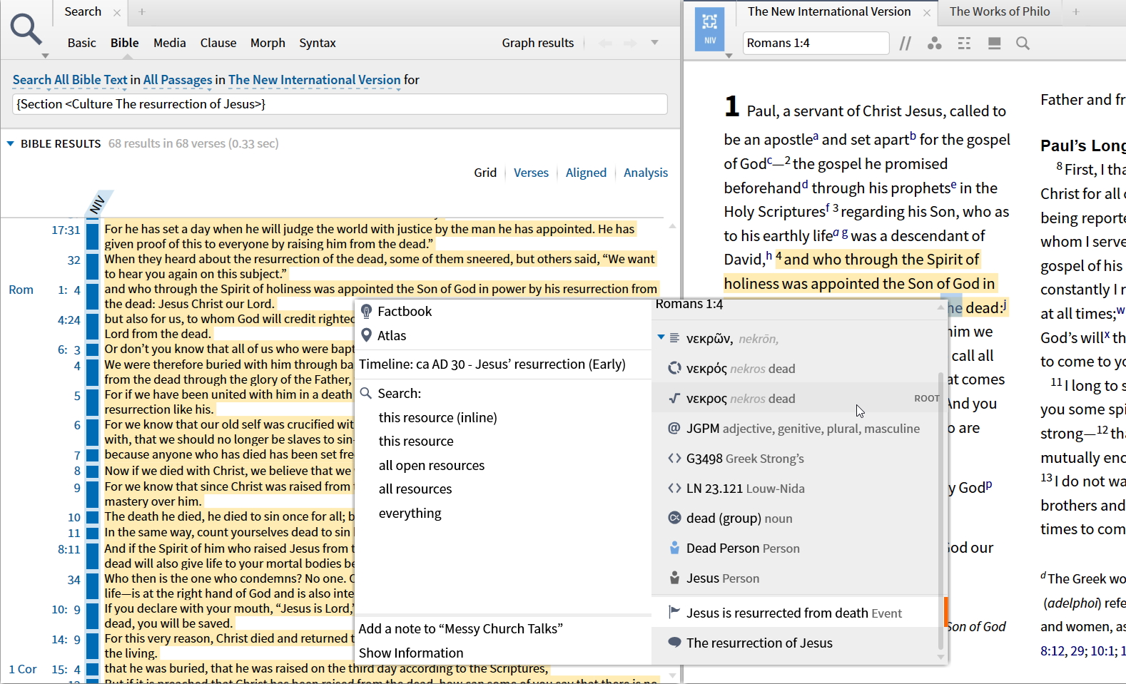Collapse the νεκρῶν manuscript word entry
The height and width of the screenshot is (684, 1126).
pos(661,337)
